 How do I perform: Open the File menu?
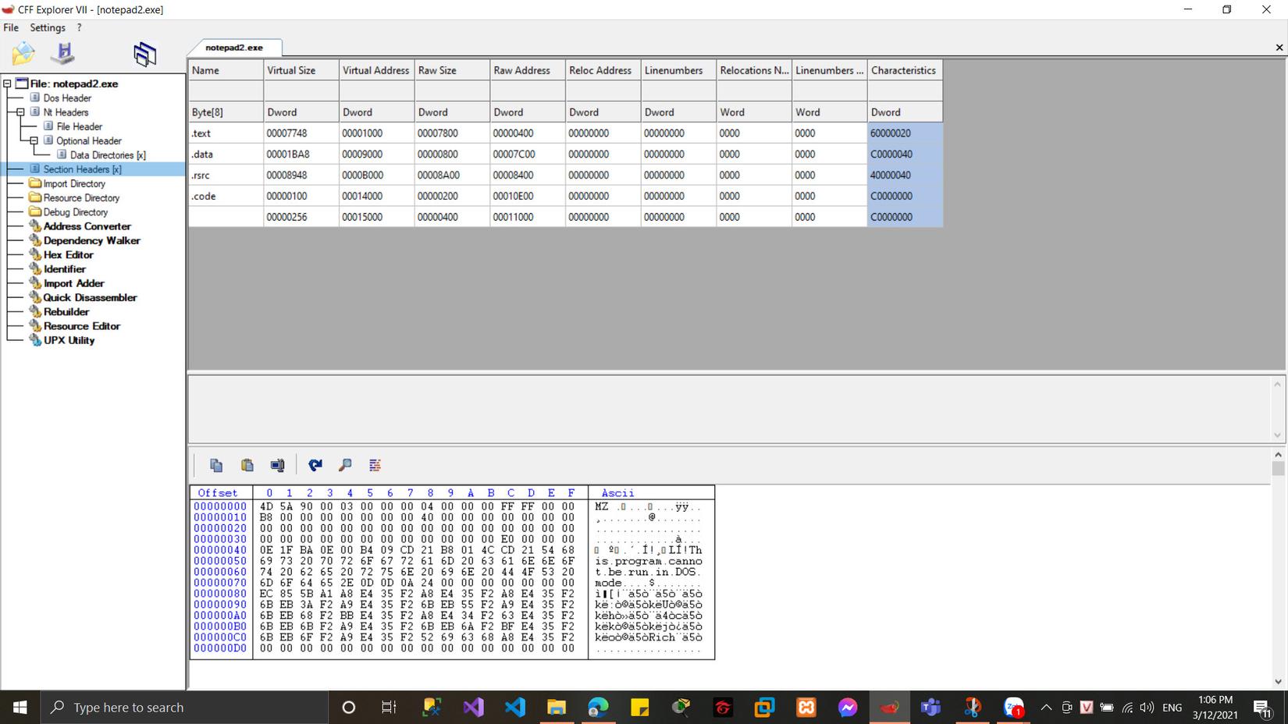(11, 28)
